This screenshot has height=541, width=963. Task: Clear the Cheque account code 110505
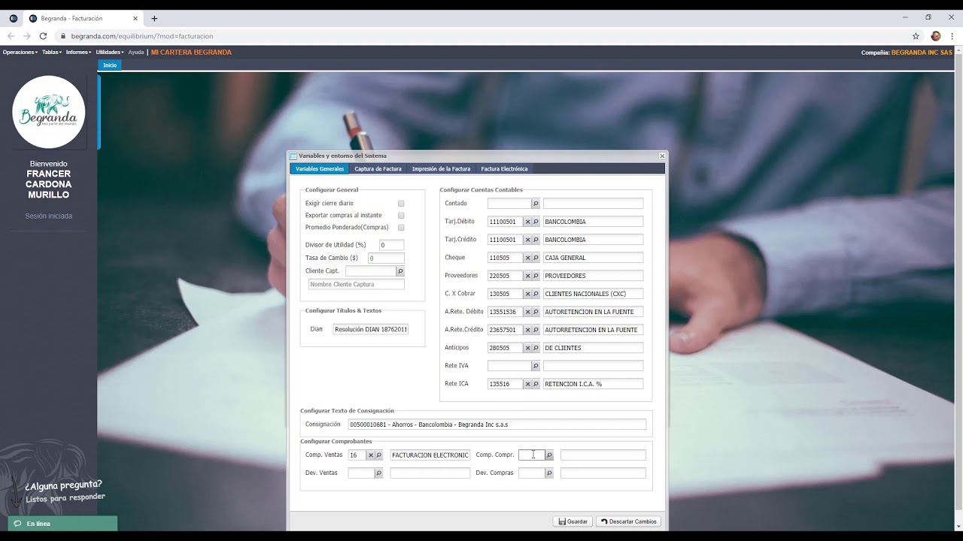[527, 258]
